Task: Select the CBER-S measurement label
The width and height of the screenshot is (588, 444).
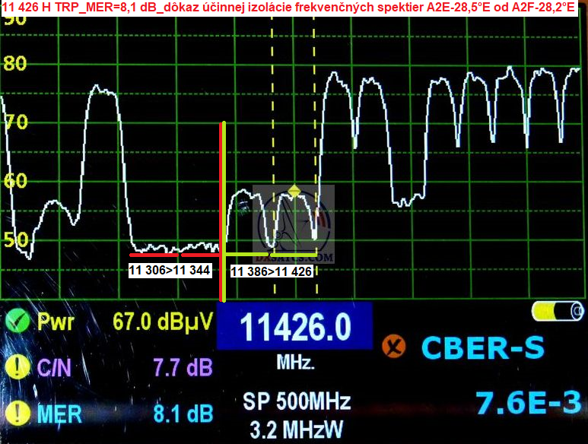Action: click(x=482, y=348)
